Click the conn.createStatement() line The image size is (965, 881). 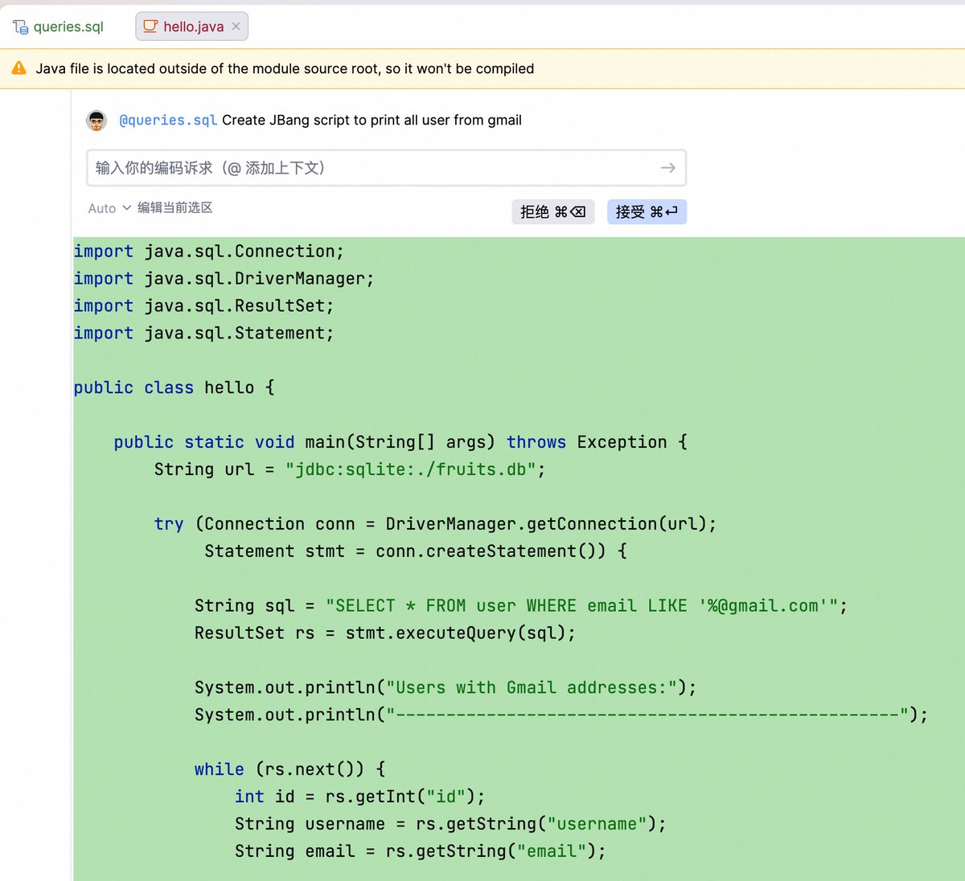pos(416,551)
